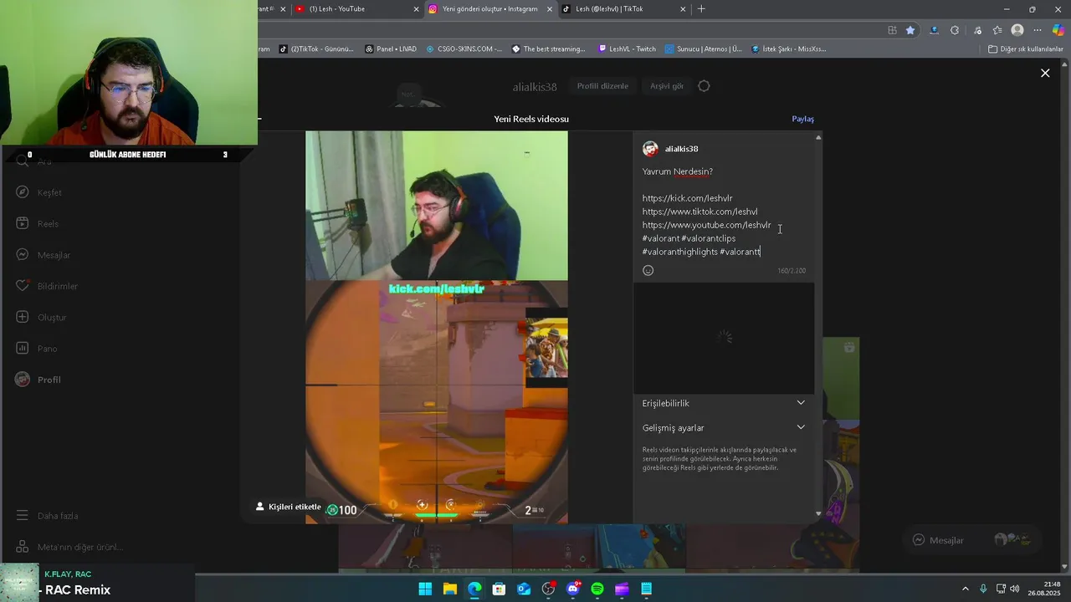1071x602 pixels.
Task: Open The best streaming bookmark
Action: coord(549,48)
